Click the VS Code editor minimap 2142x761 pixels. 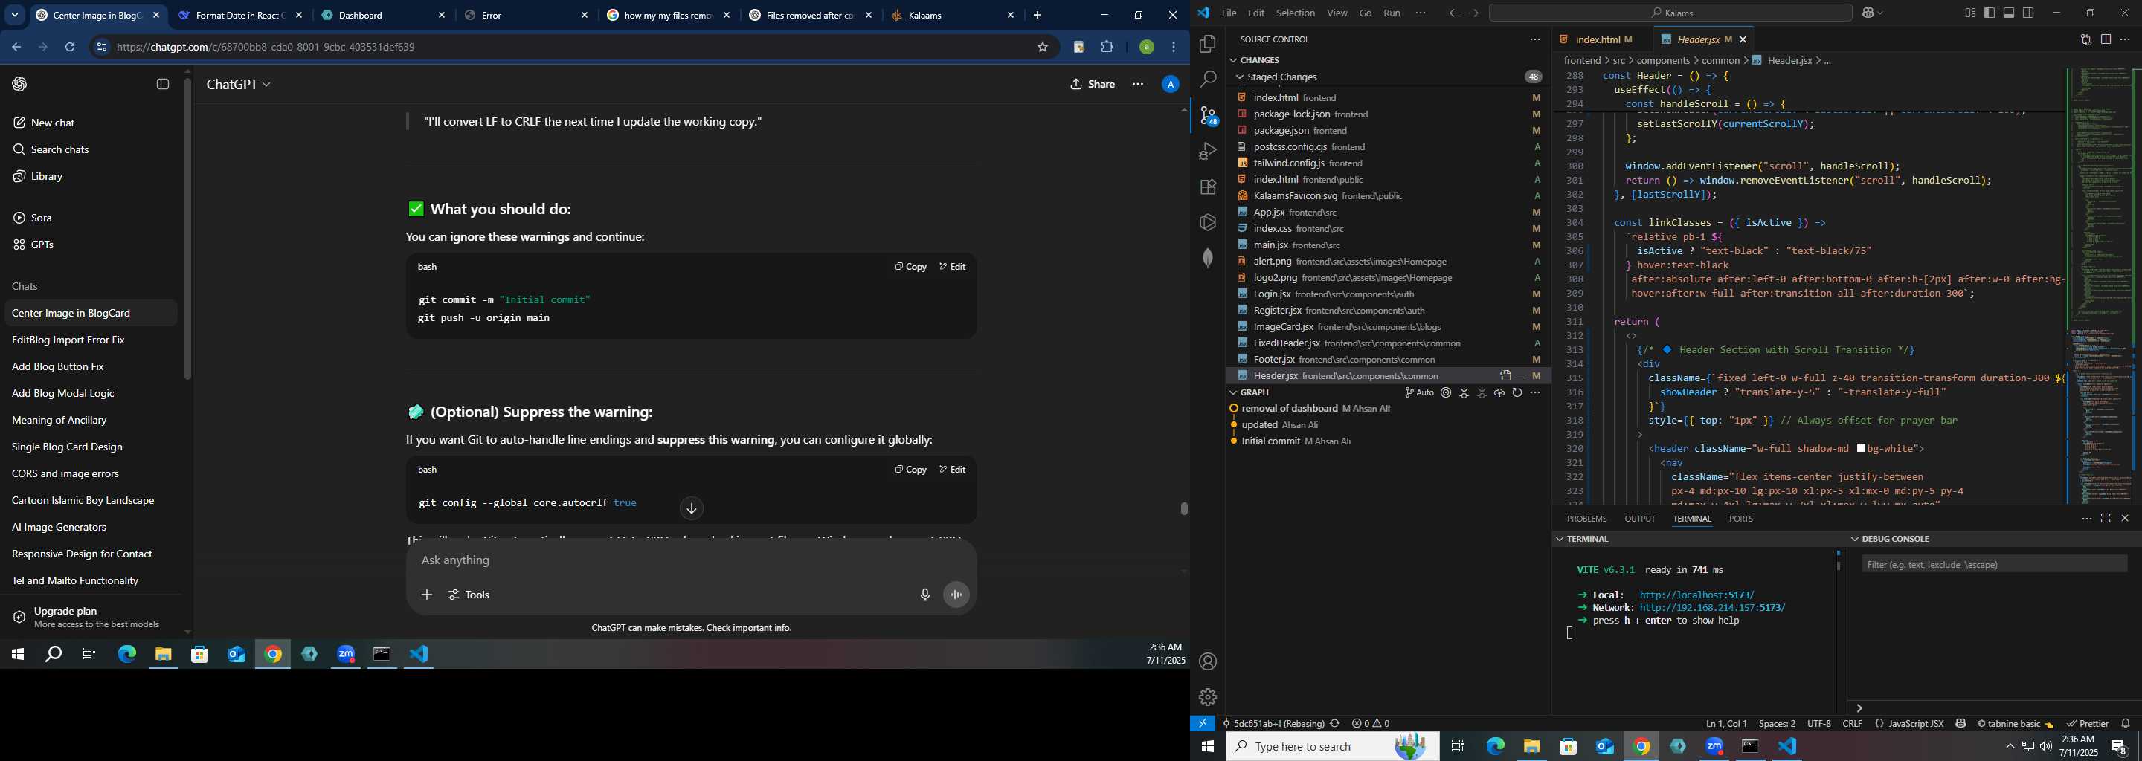[2101, 287]
